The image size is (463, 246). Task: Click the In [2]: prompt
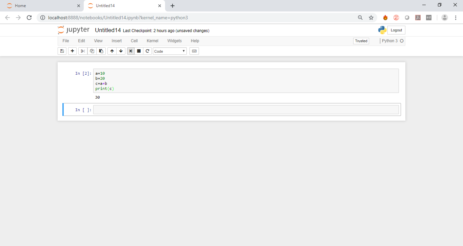point(83,73)
